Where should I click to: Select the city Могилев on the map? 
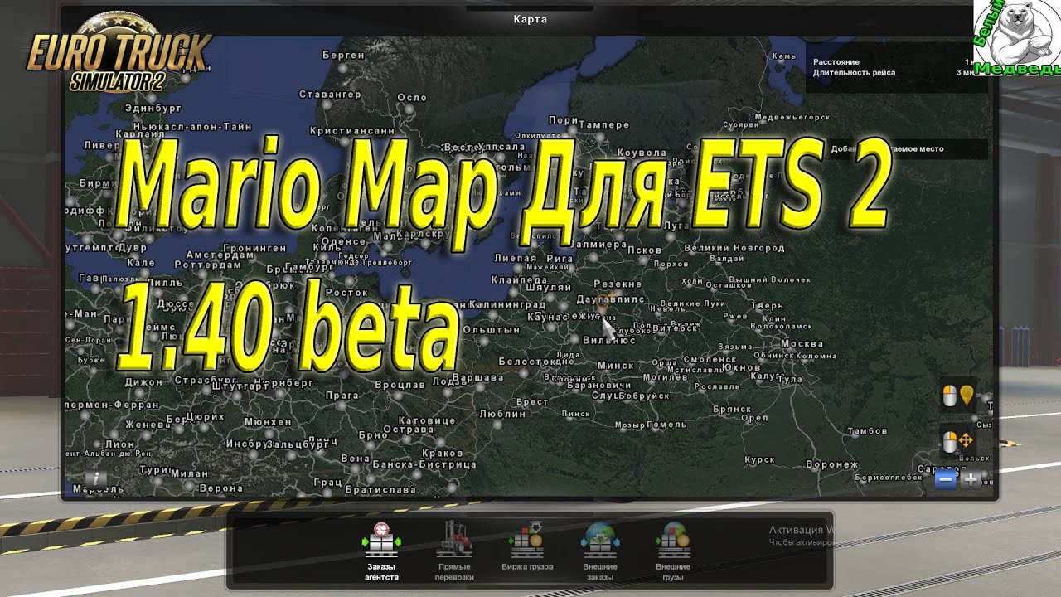[x=665, y=376]
